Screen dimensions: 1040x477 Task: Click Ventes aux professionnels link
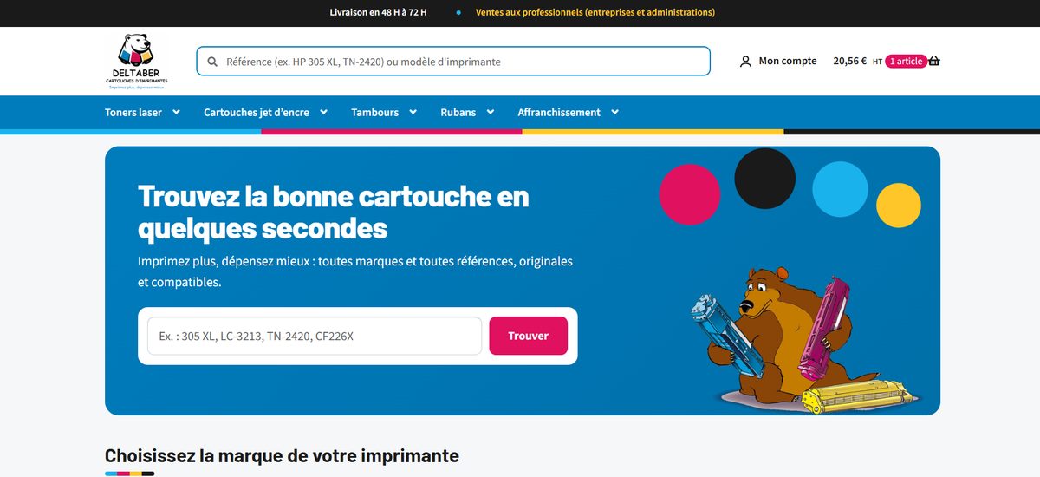coord(595,13)
